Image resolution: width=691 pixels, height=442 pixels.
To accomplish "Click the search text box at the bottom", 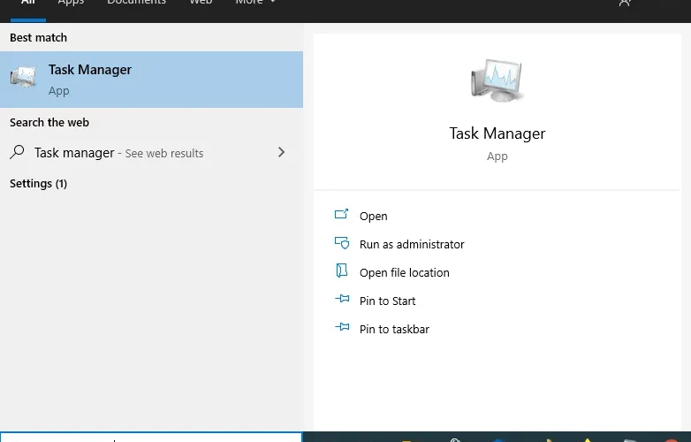I will pyautogui.click(x=151, y=438).
